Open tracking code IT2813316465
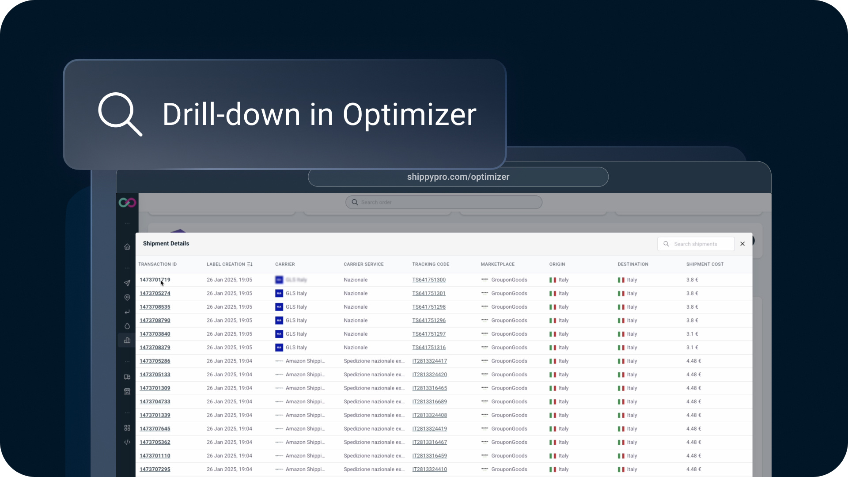The height and width of the screenshot is (477, 848). [430, 388]
